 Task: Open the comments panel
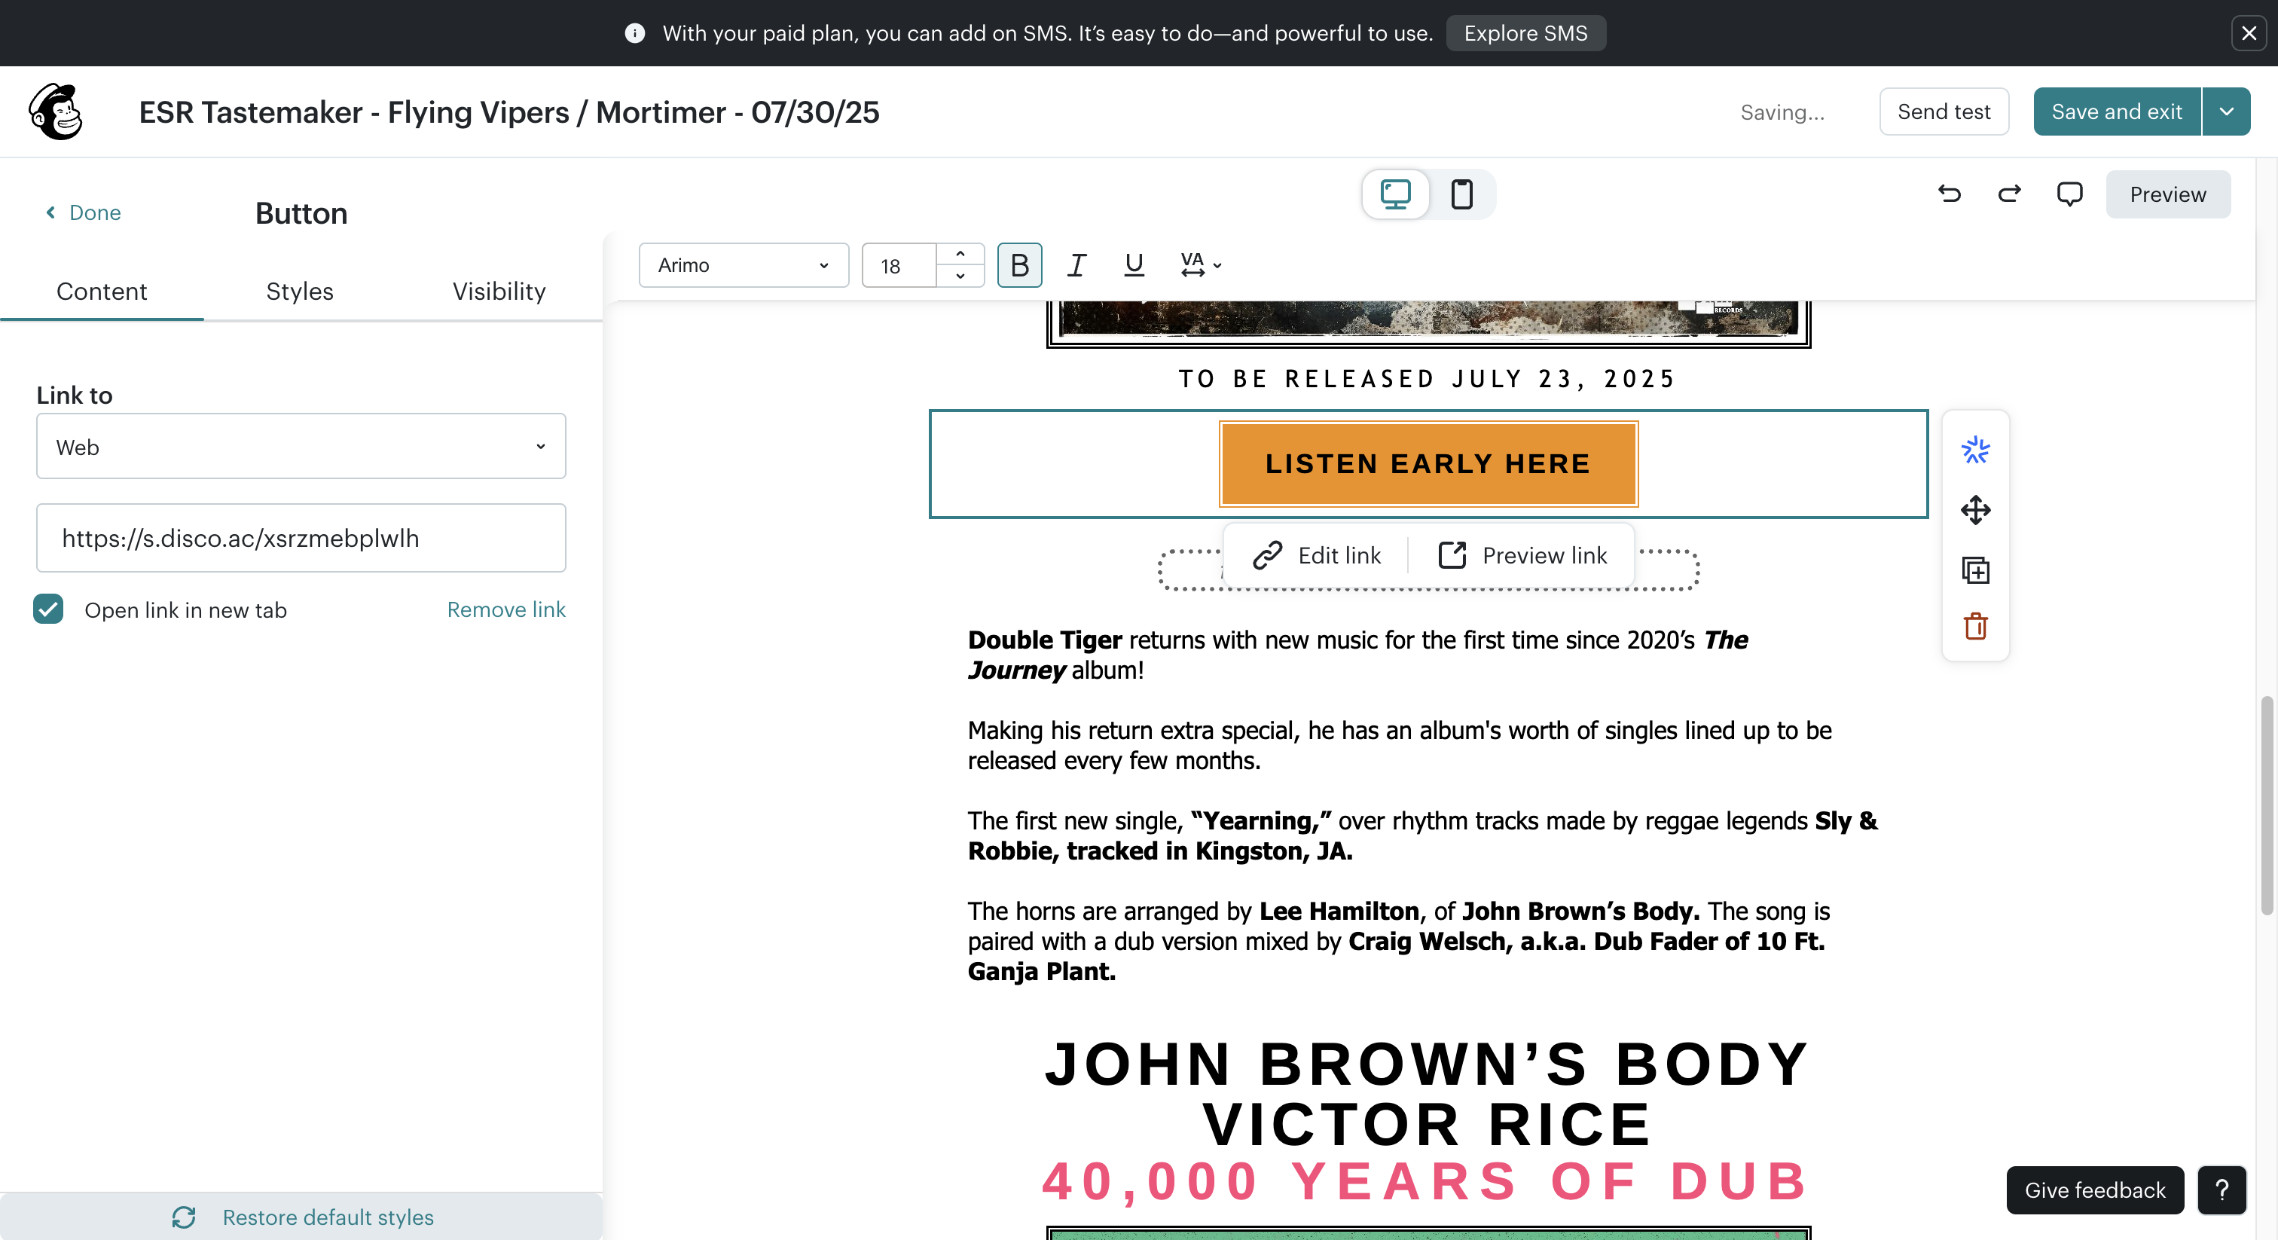coord(2069,194)
